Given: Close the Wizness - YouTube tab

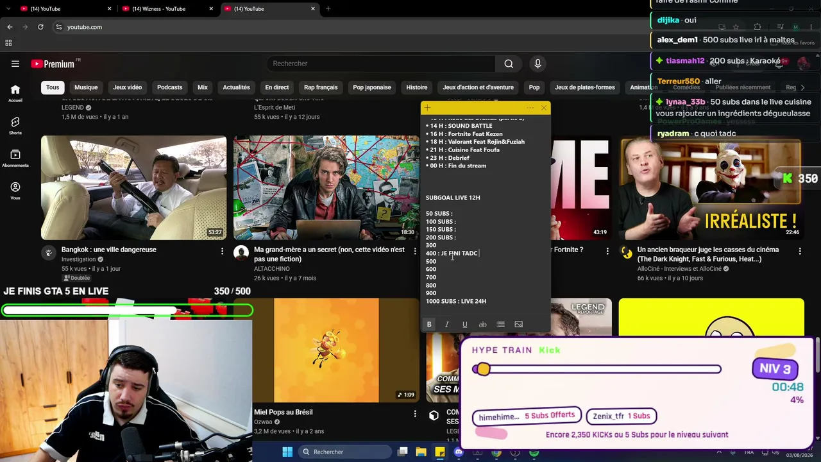Looking at the screenshot, I should (x=211, y=9).
